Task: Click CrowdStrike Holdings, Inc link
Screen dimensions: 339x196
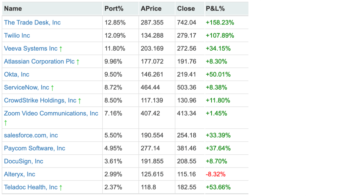Action: 40,100
